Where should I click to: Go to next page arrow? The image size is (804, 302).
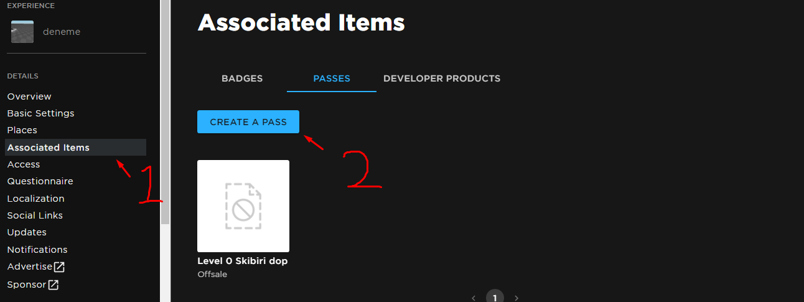(517, 298)
